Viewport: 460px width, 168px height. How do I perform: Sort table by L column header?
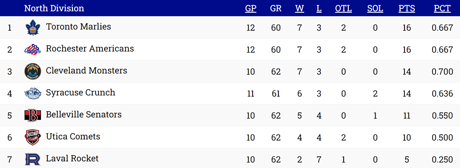coord(319,8)
